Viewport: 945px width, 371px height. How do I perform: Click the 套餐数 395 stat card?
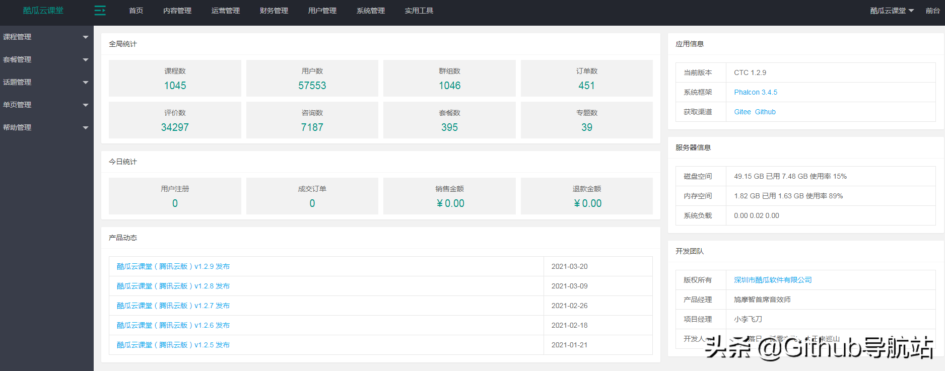tap(449, 120)
